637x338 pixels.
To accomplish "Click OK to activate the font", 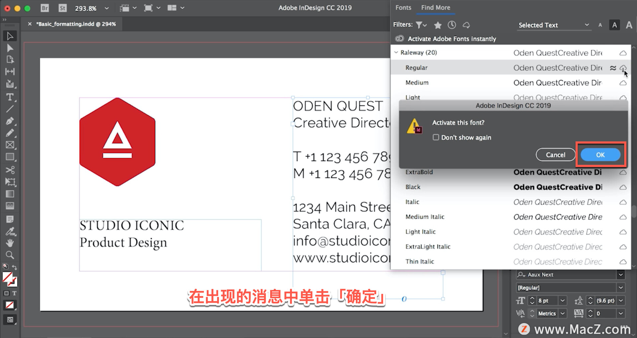I will [600, 154].
